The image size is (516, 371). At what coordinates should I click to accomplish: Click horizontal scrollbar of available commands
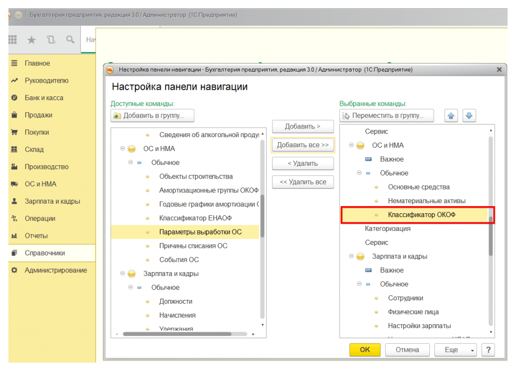point(177,334)
